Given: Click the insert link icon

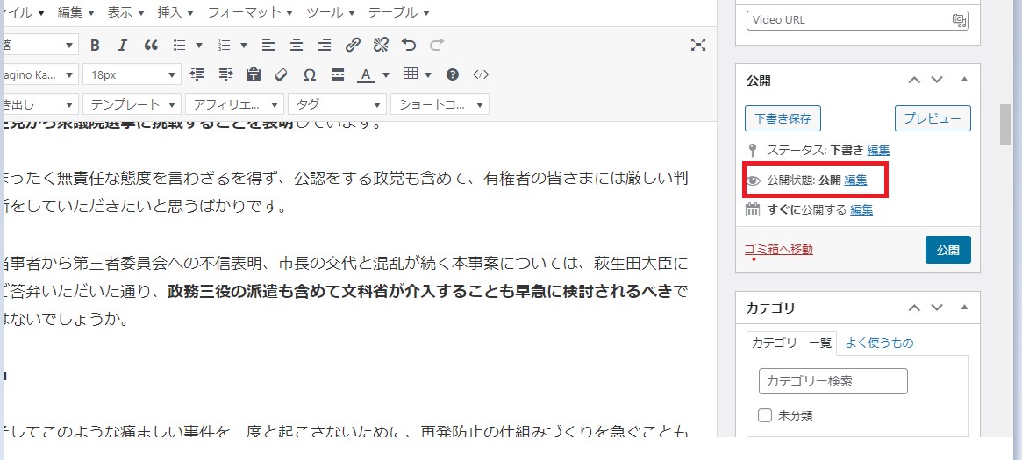Looking at the screenshot, I should [353, 45].
